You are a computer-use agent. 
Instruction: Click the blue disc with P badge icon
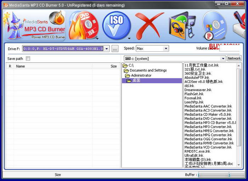215,26
